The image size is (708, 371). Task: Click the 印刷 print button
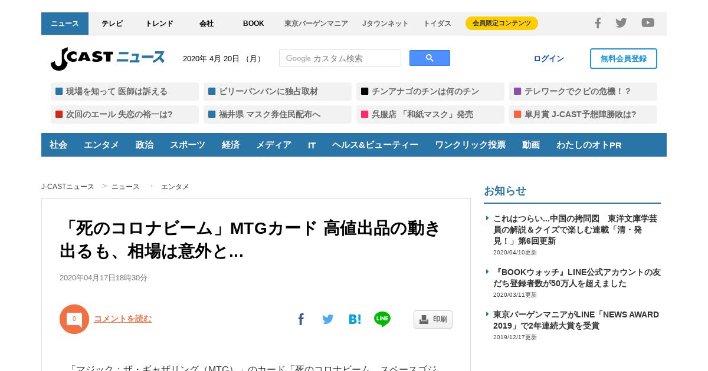433,319
